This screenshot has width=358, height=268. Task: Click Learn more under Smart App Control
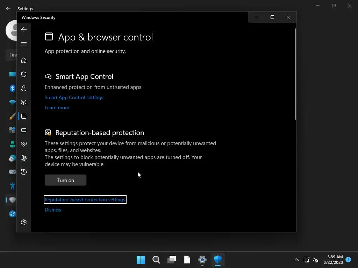click(57, 107)
